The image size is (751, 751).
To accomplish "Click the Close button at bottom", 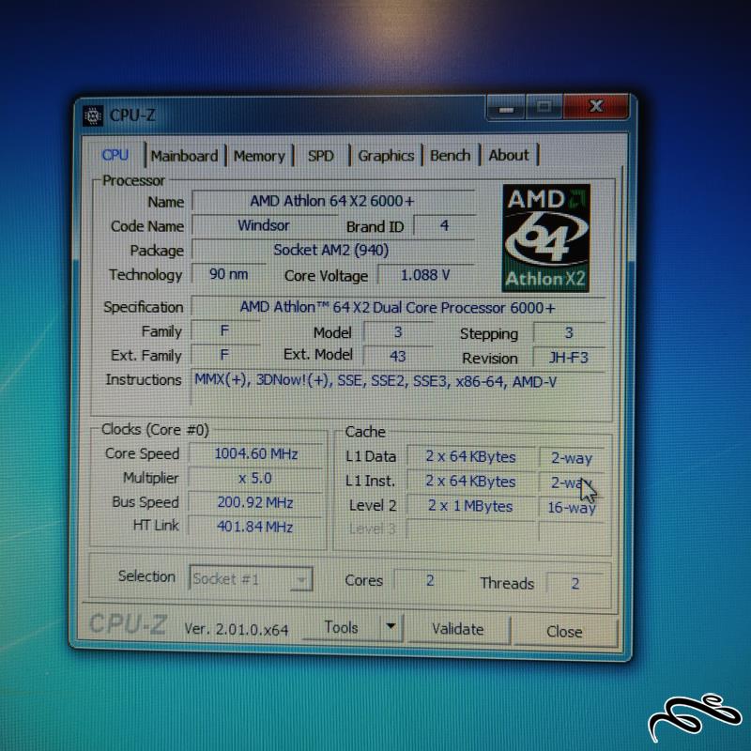I will coord(564,631).
